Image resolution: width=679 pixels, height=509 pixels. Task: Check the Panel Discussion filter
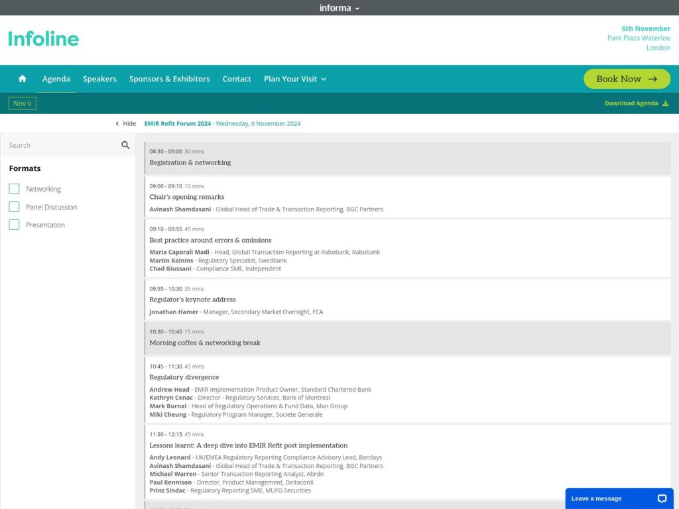click(14, 207)
